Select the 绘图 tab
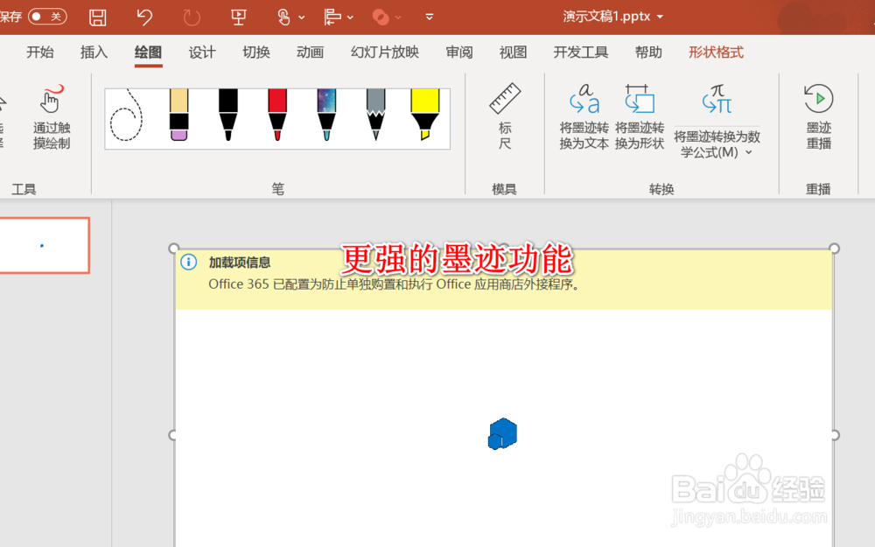The width and height of the screenshot is (875, 547). click(148, 53)
